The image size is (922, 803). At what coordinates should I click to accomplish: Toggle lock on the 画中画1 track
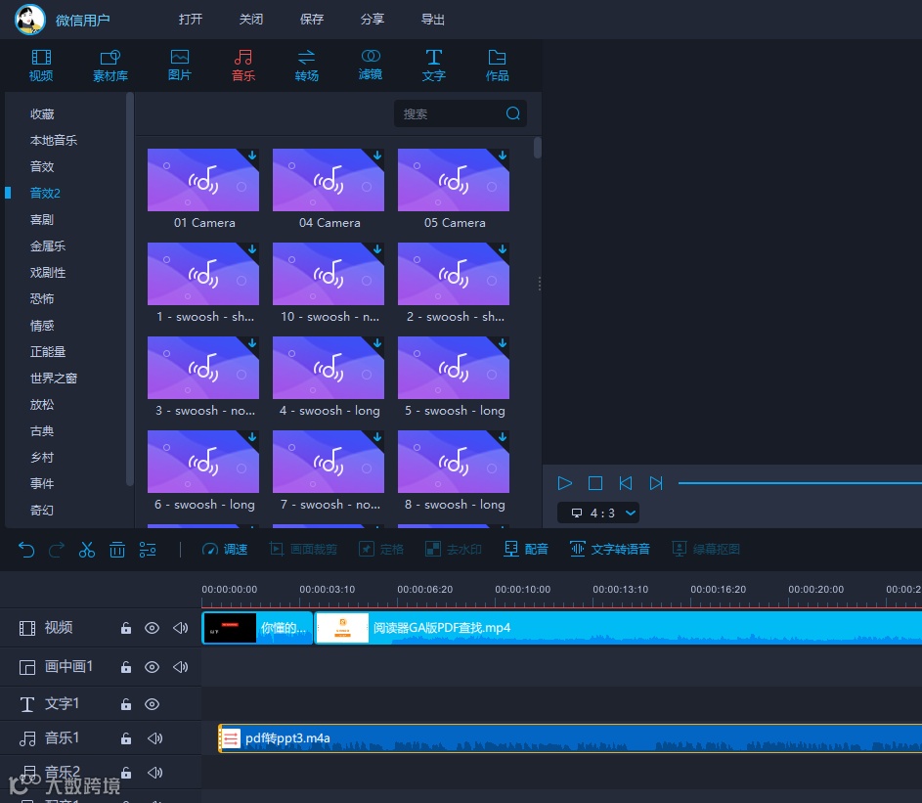tap(126, 667)
